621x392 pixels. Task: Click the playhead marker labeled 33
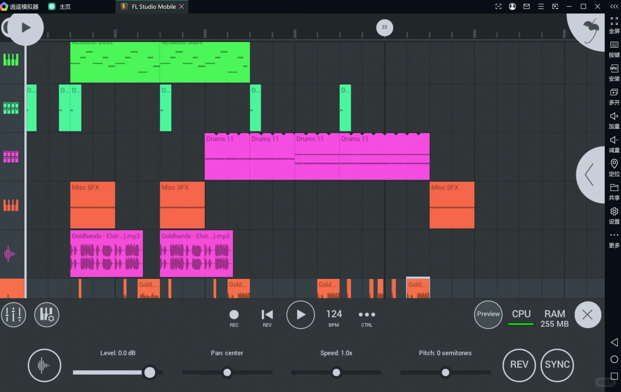(384, 27)
